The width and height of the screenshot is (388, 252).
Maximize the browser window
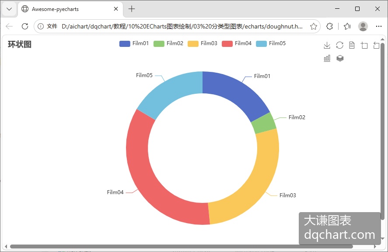coord(357,9)
